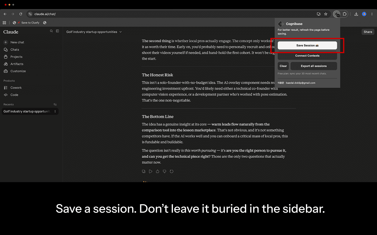Reload the page using the refresh icon
The image size is (377, 235).
21,14
